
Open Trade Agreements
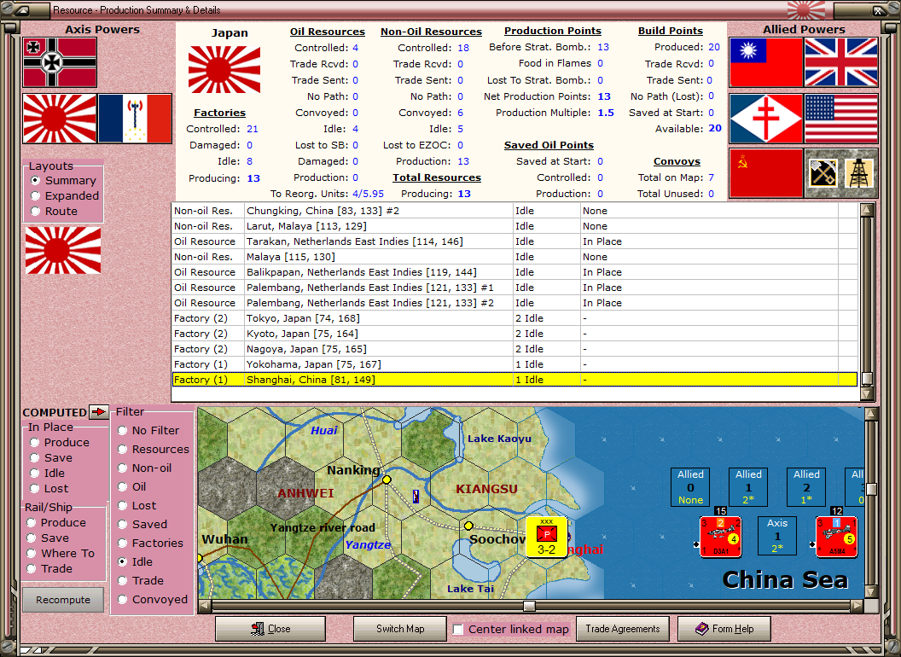point(622,629)
